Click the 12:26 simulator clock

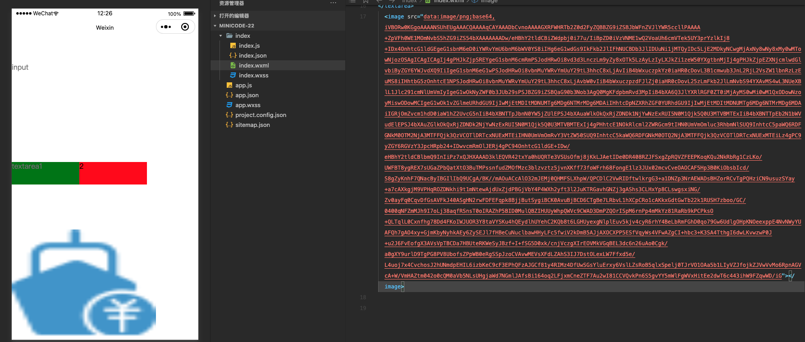105,13
